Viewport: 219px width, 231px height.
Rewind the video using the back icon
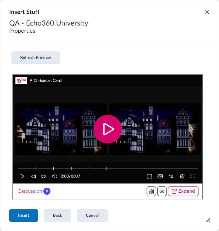(x=33, y=176)
